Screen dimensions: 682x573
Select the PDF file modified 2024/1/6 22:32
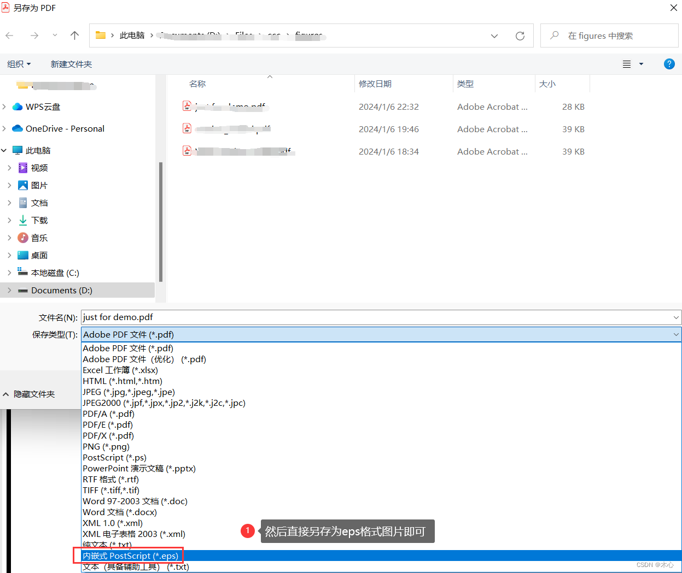coord(383,107)
